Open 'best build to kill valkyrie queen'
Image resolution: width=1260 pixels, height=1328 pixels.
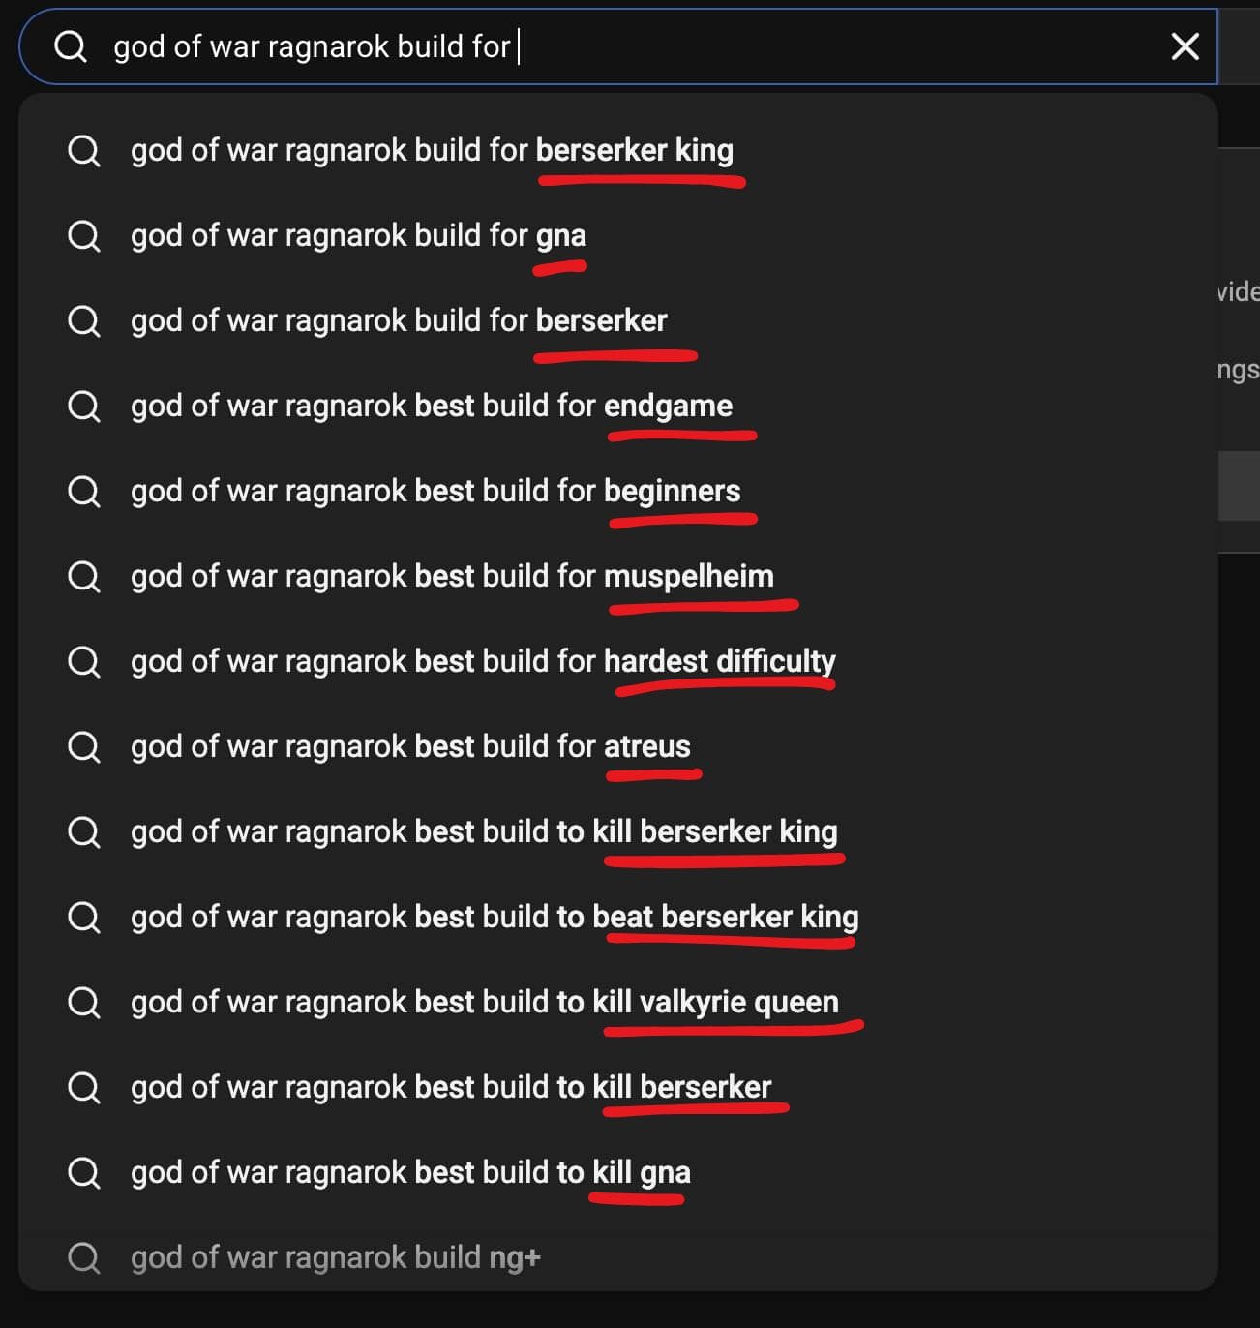(x=485, y=1003)
